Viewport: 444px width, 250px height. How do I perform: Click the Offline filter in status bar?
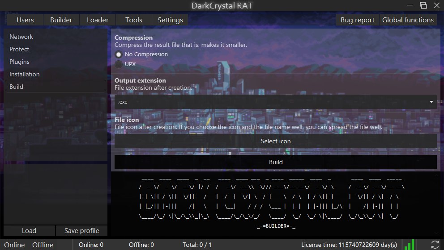(x=43, y=245)
